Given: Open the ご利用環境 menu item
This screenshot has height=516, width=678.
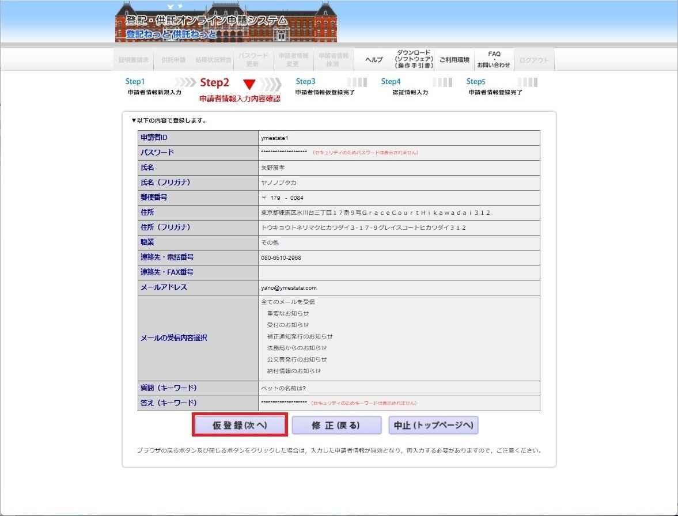Looking at the screenshot, I should (454, 60).
